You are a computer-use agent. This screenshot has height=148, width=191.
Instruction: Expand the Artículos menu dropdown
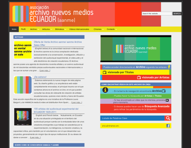click(x=47, y=29)
